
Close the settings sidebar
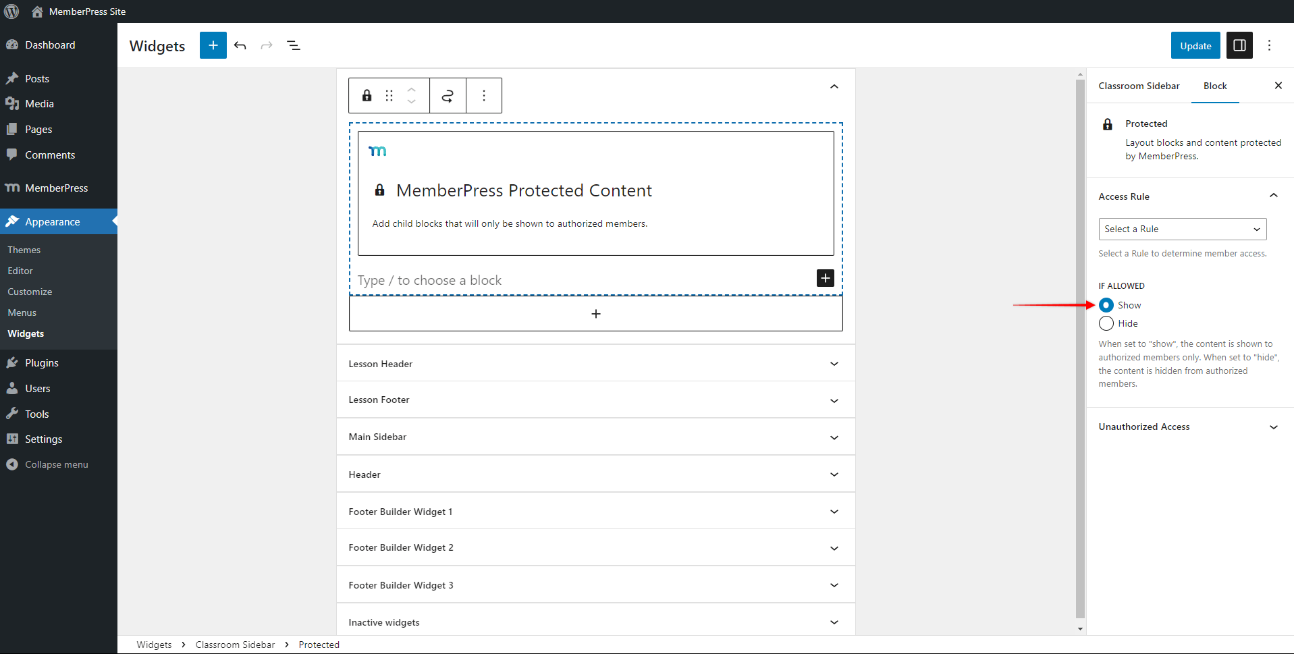tap(1278, 86)
